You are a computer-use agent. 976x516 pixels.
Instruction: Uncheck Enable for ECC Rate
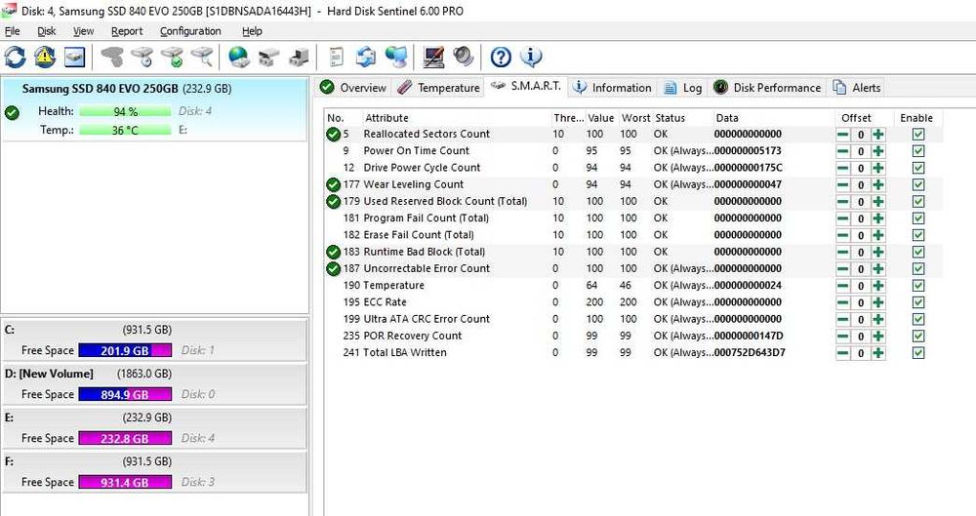click(918, 302)
